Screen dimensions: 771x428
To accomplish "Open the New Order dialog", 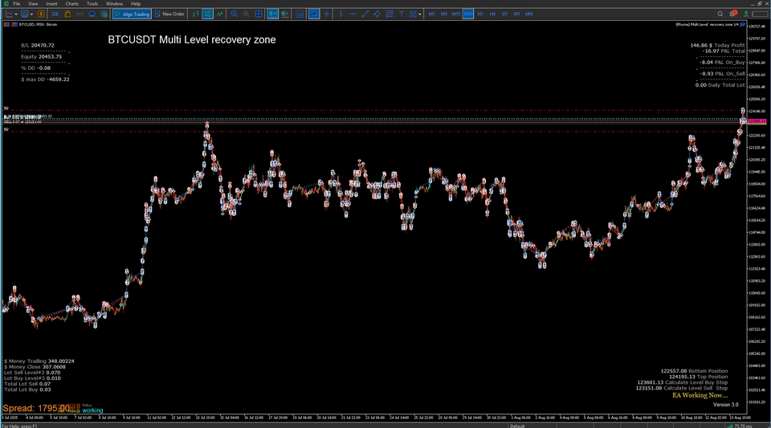I will [169, 14].
